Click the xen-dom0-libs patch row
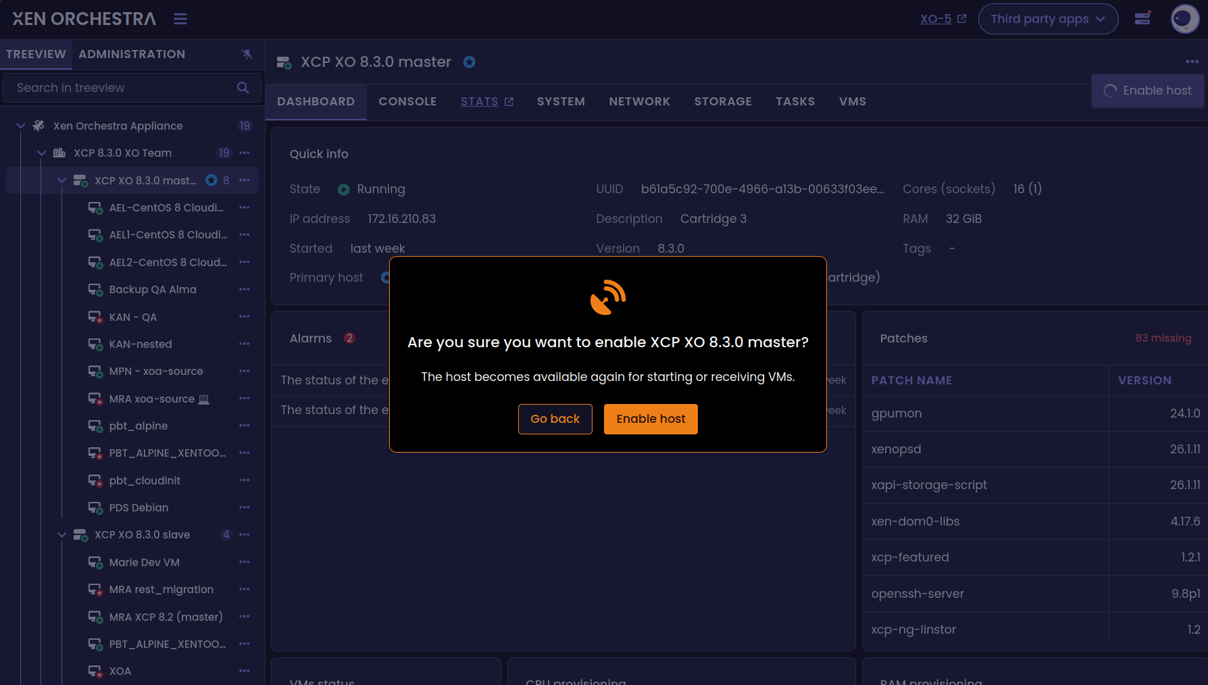The image size is (1208, 685). click(1035, 522)
